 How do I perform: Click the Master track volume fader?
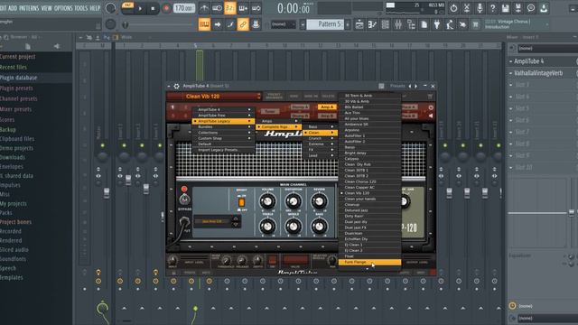(x=107, y=192)
